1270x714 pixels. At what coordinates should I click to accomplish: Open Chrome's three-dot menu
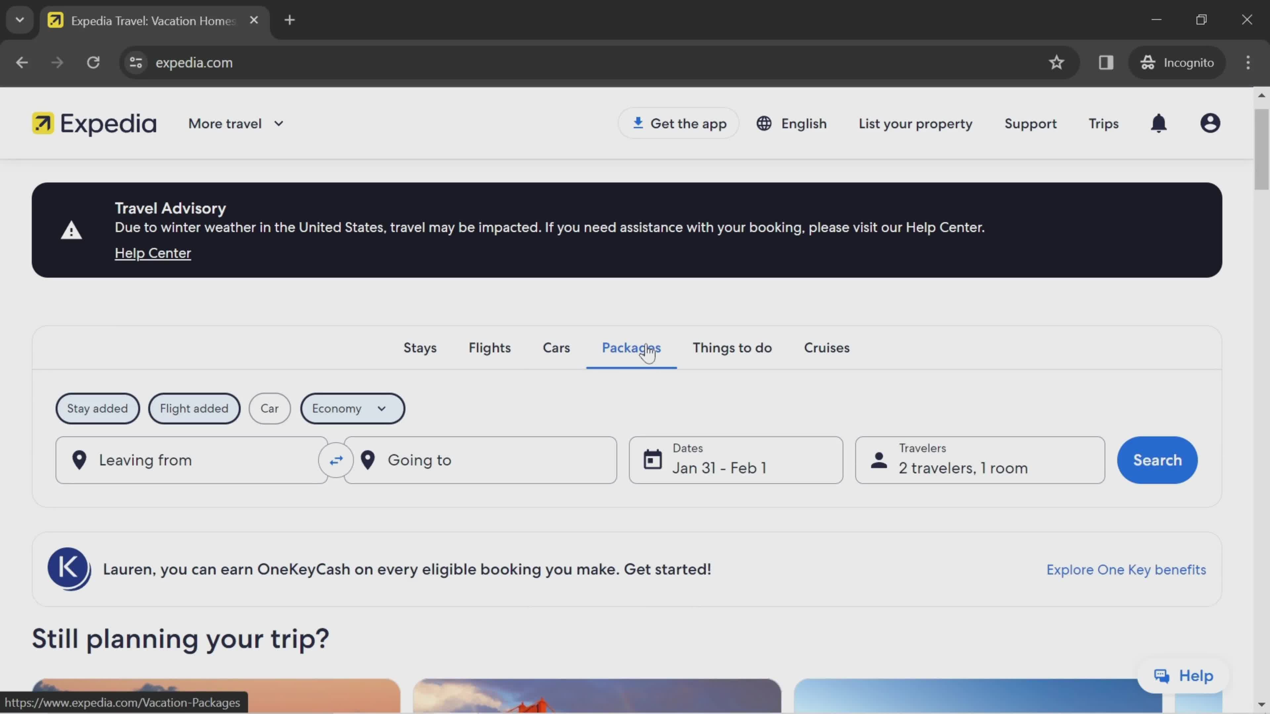tap(1248, 62)
